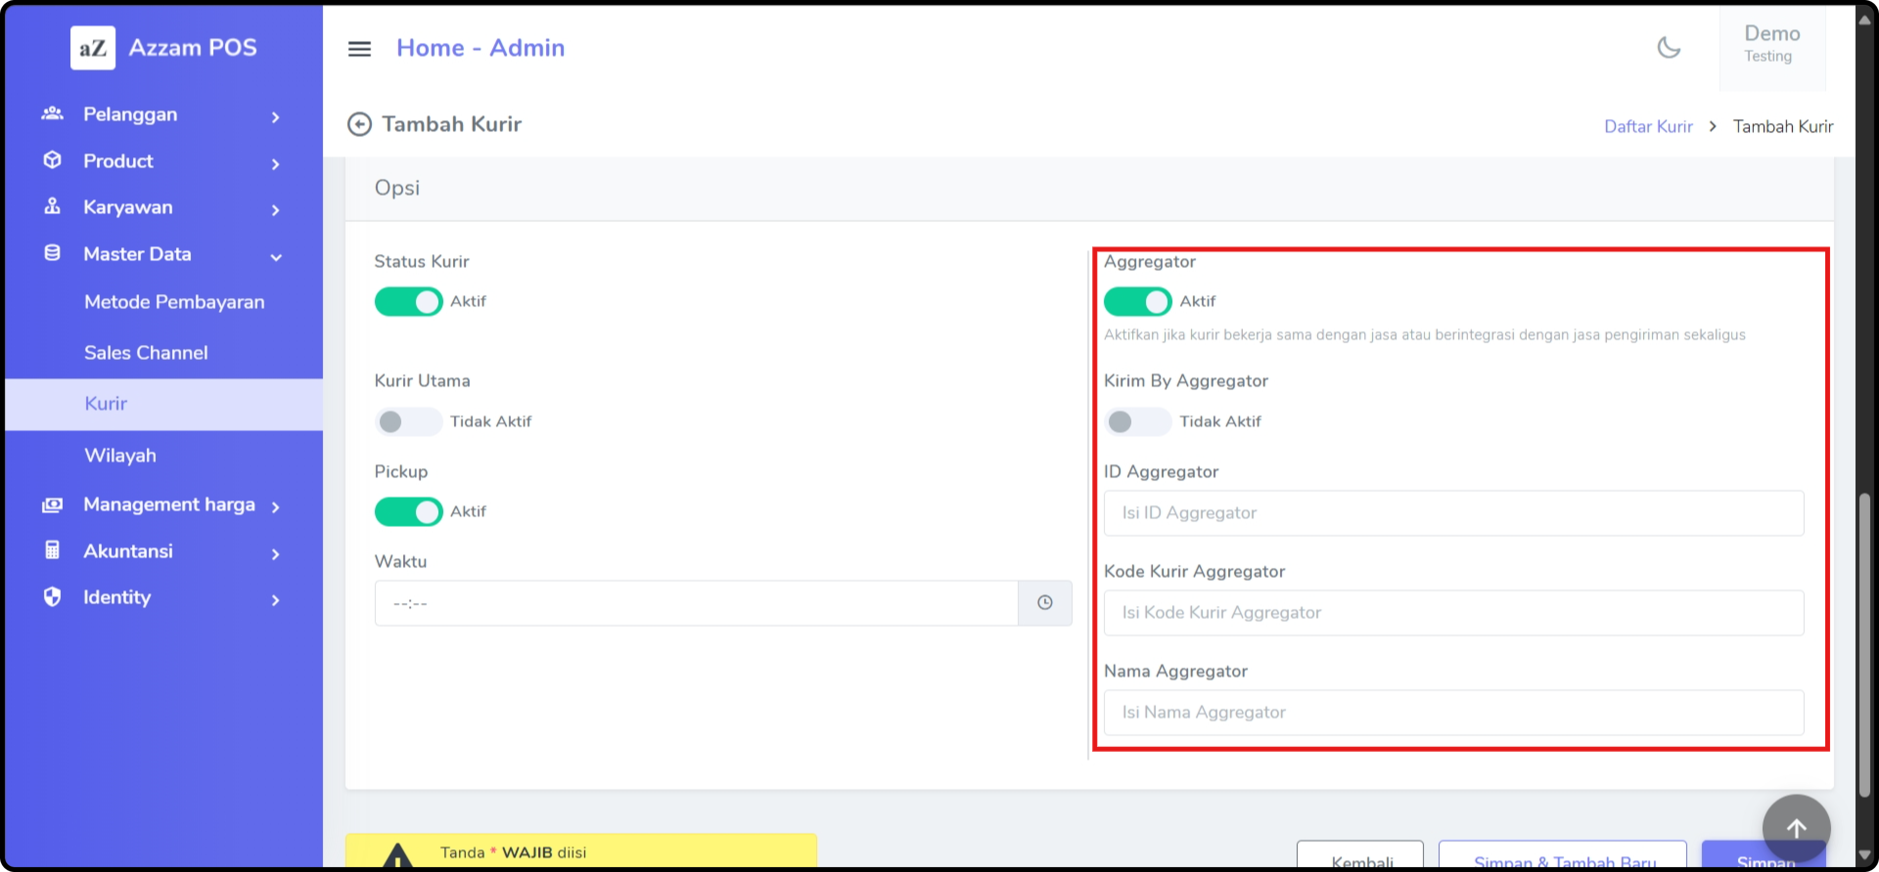Switch off the Aggregator toggle
Viewport: 1879px width, 872px height.
point(1137,302)
